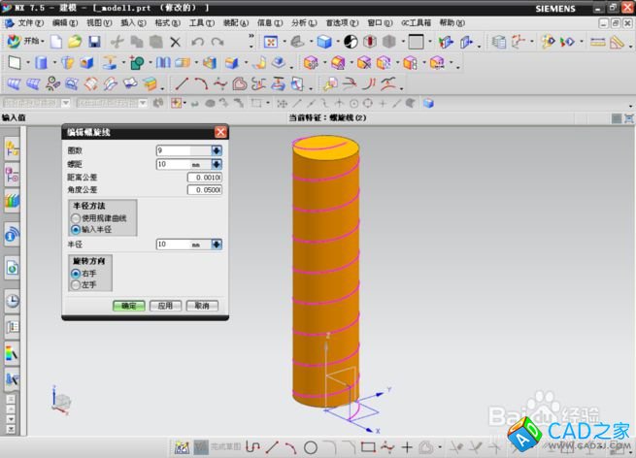Open the History clock icon in sidebar
Screen dimensions: 636x458
pos(13,301)
